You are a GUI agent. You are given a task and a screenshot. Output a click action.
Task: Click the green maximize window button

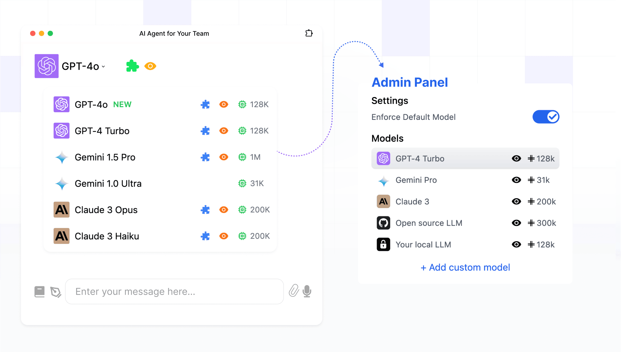tap(50, 33)
